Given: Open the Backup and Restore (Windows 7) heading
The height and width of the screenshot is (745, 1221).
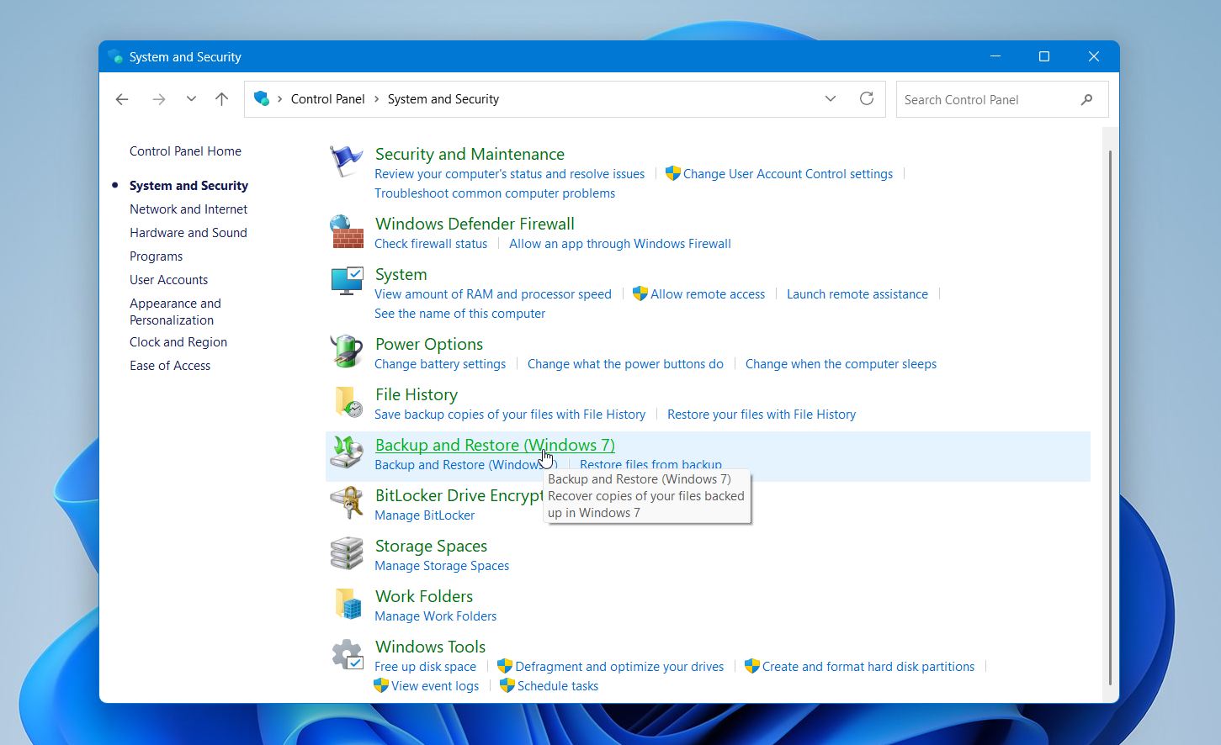Looking at the screenshot, I should tap(495, 445).
